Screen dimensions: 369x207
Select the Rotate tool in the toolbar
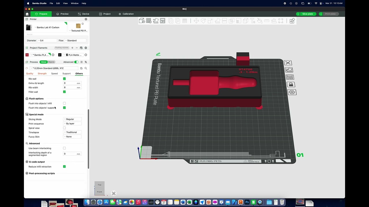pos(203,21)
